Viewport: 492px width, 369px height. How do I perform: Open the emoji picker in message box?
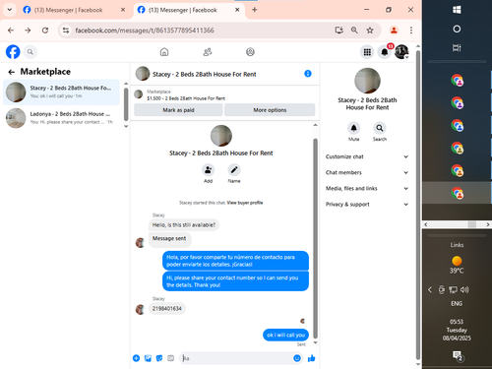point(297,358)
